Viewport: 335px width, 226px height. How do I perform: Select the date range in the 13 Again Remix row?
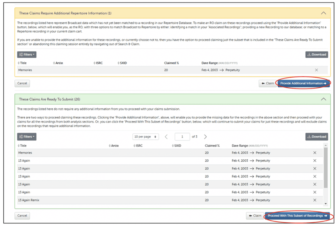click(251, 200)
